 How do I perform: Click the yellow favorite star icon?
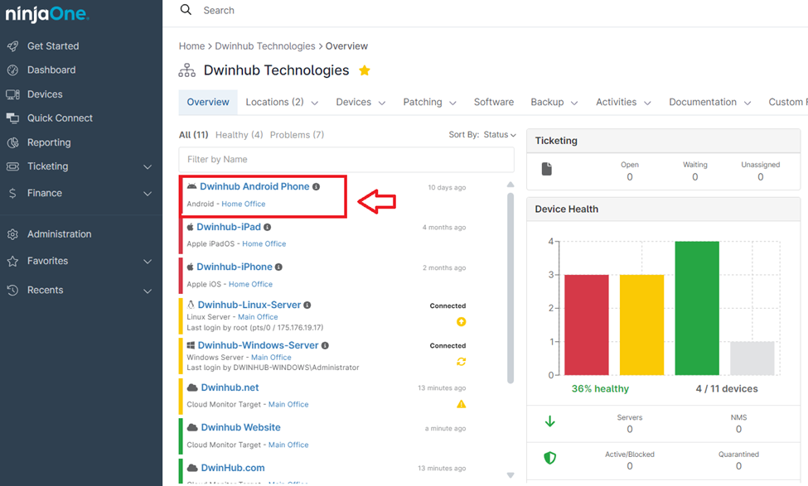(x=365, y=71)
